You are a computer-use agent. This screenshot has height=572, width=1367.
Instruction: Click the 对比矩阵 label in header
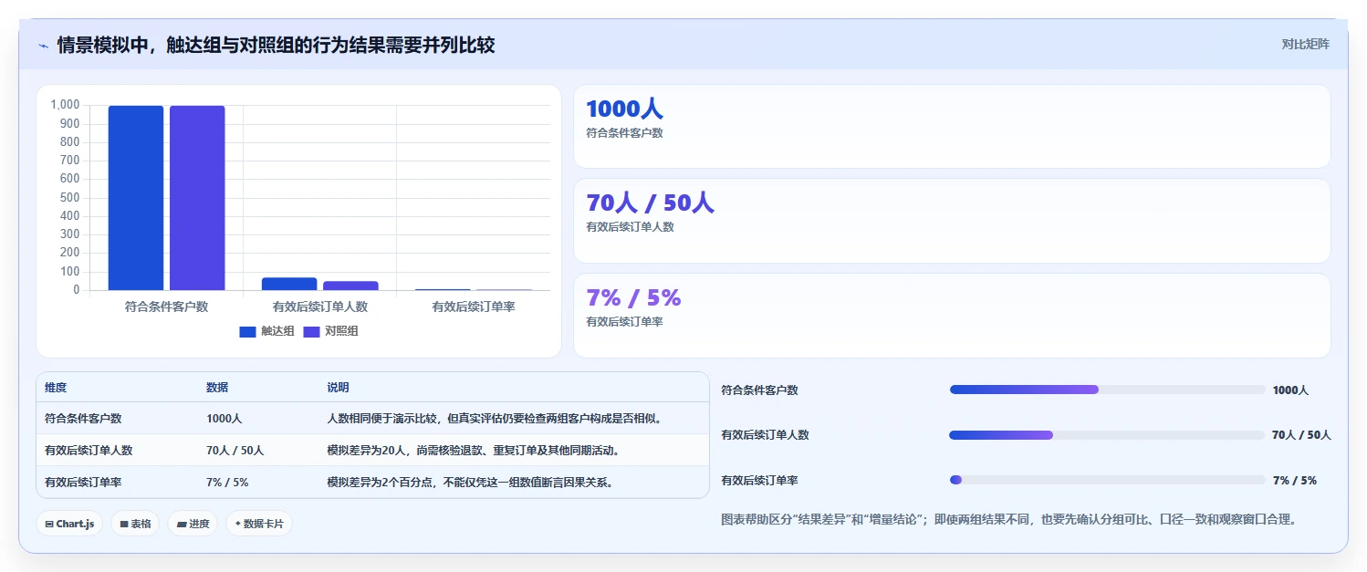tap(1306, 44)
